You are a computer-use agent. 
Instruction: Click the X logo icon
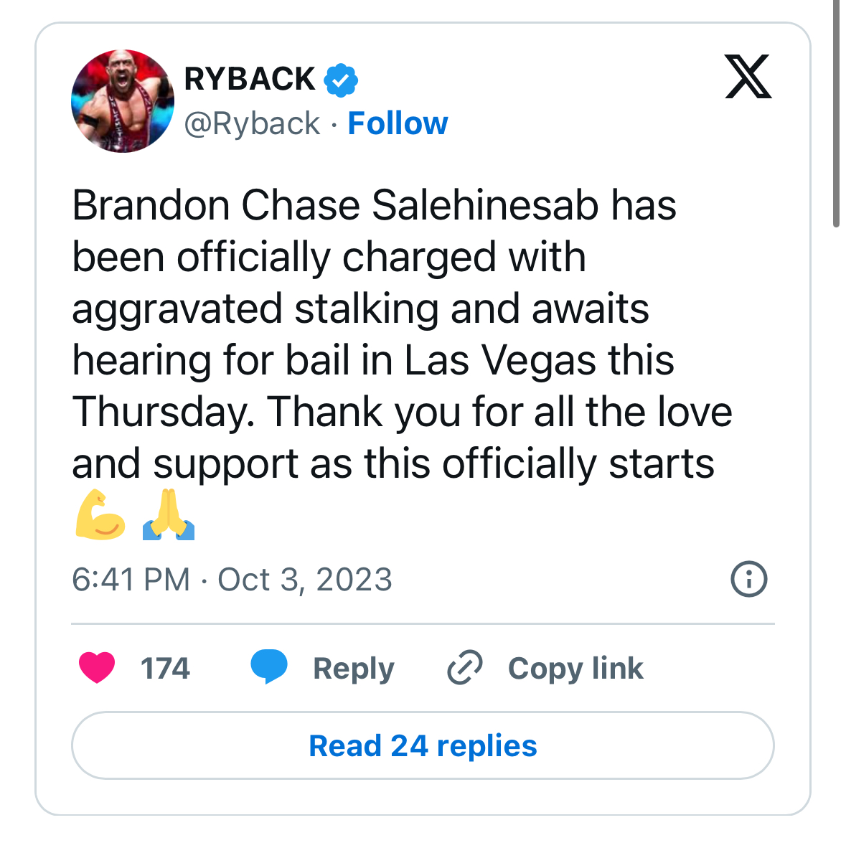pyautogui.click(x=748, y=77)
